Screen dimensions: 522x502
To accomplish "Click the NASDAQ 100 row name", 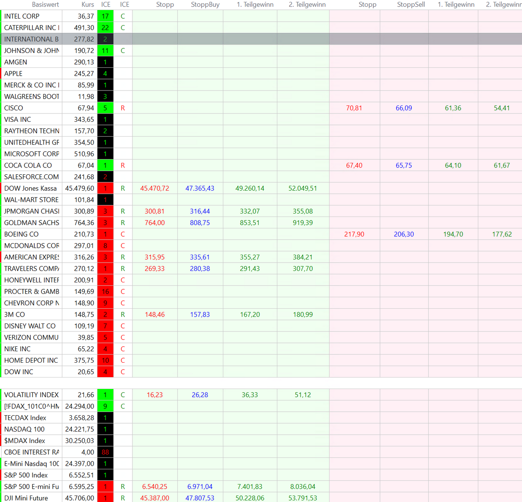I will (24, 429).
